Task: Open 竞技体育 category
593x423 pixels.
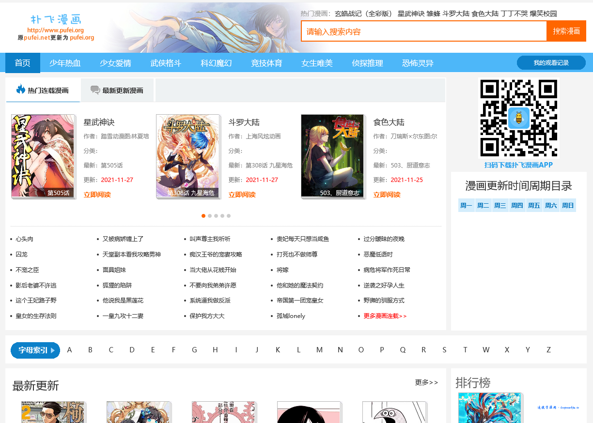Action: click(266, 63)
